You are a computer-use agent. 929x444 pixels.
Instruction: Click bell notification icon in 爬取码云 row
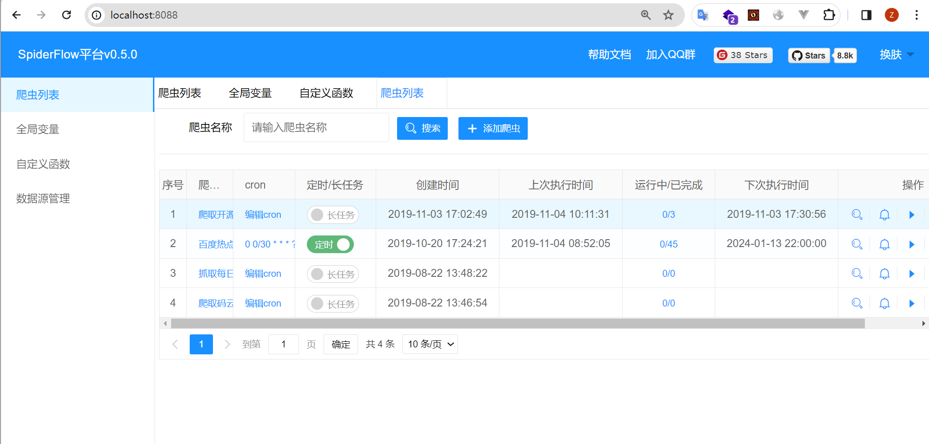884,303
